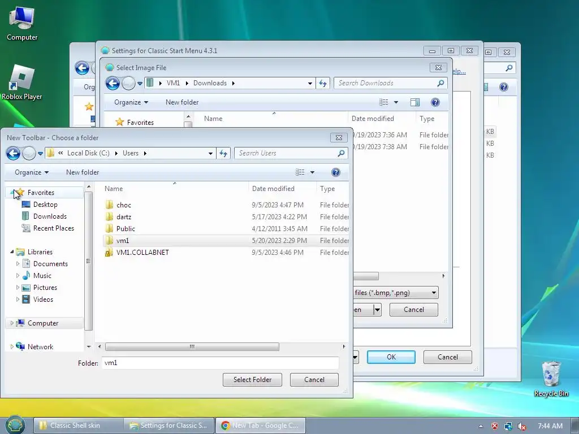Open Desktop under Favorites
579x434 pixels.
pyautogui.click(x=45, y=205)
